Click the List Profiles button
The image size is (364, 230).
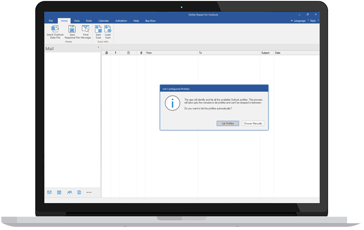tap(228, 123)
